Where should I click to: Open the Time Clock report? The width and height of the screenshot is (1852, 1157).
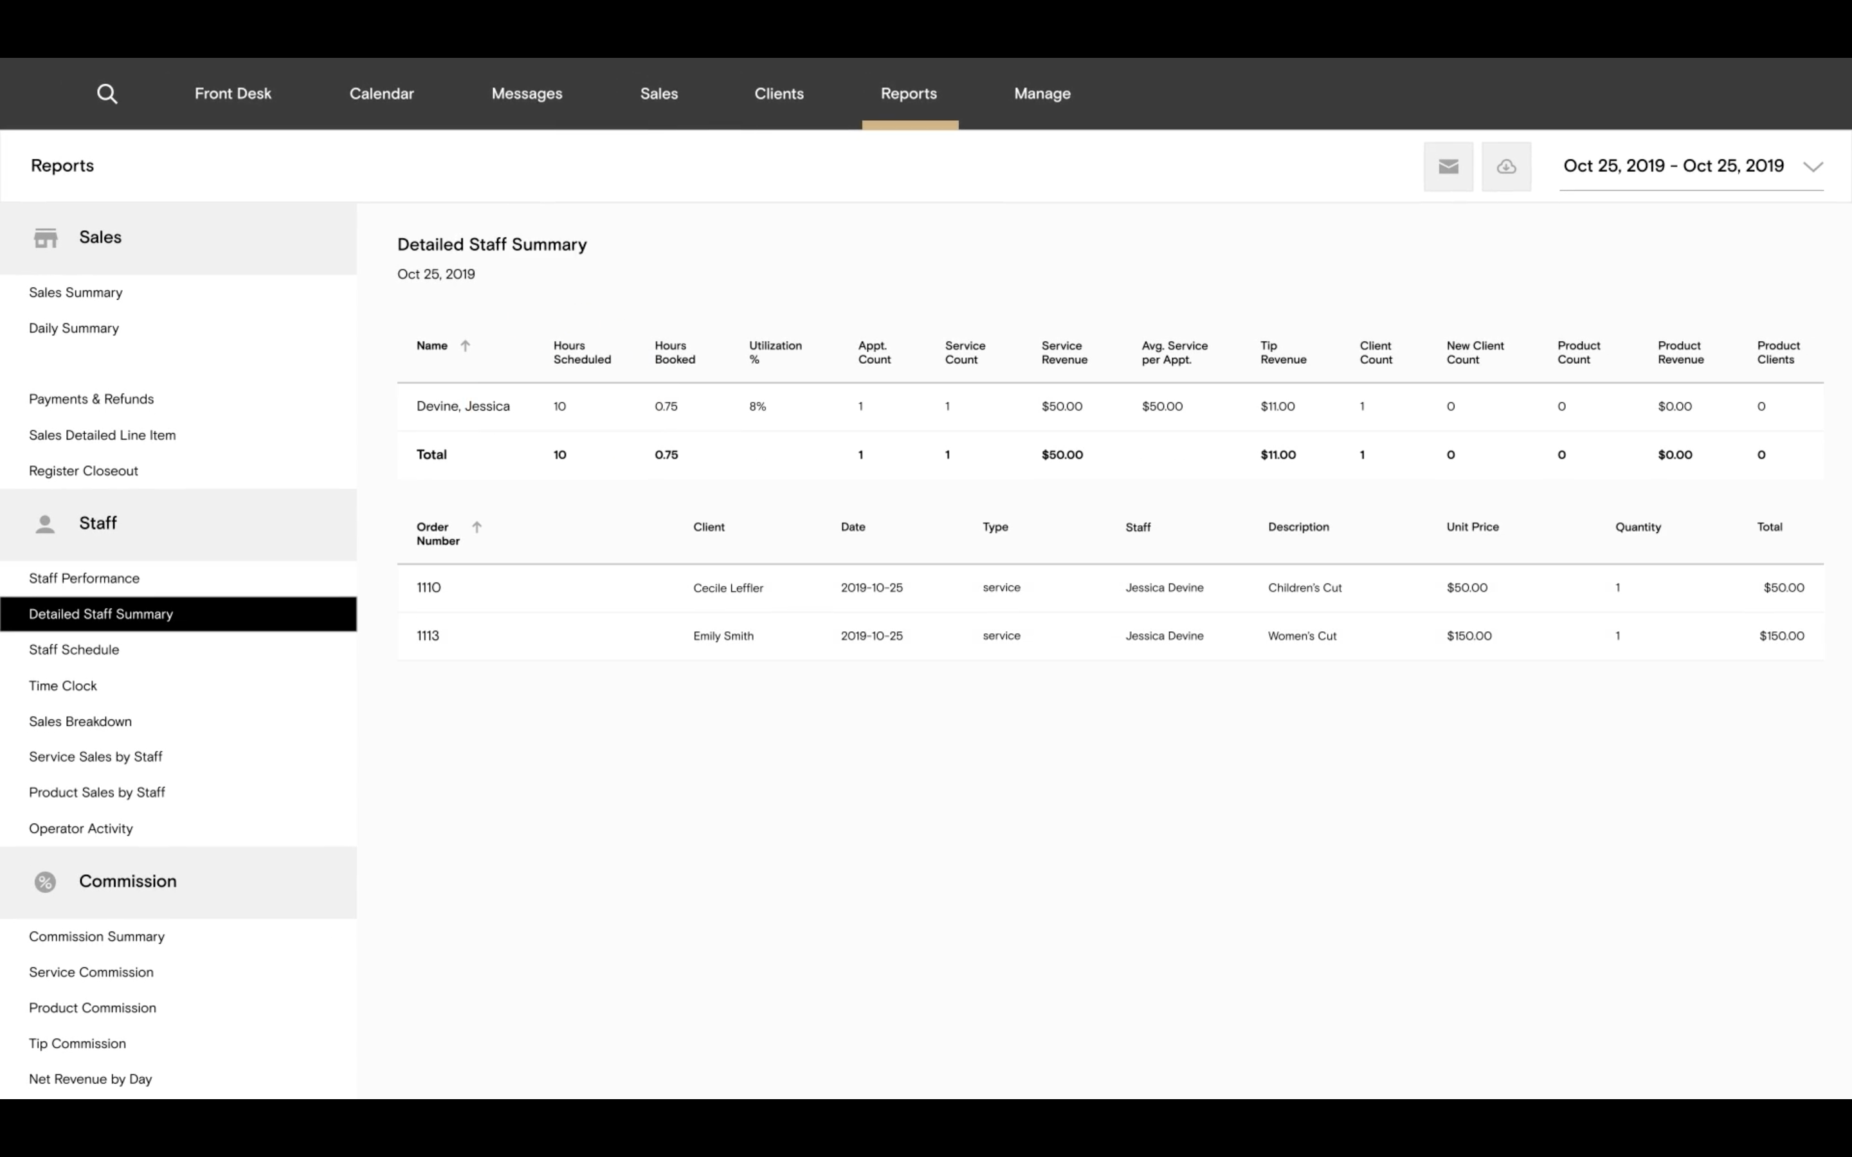(x=63, y=686)
